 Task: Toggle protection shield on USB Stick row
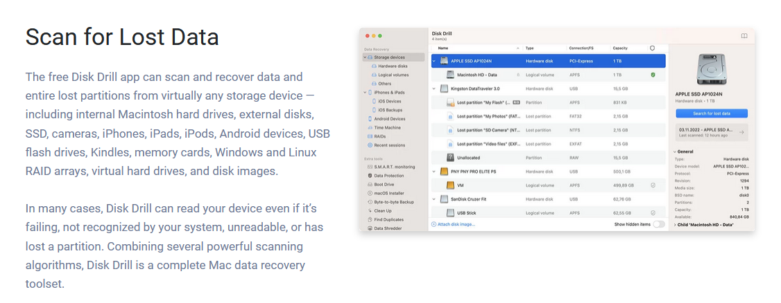[653, 212]
